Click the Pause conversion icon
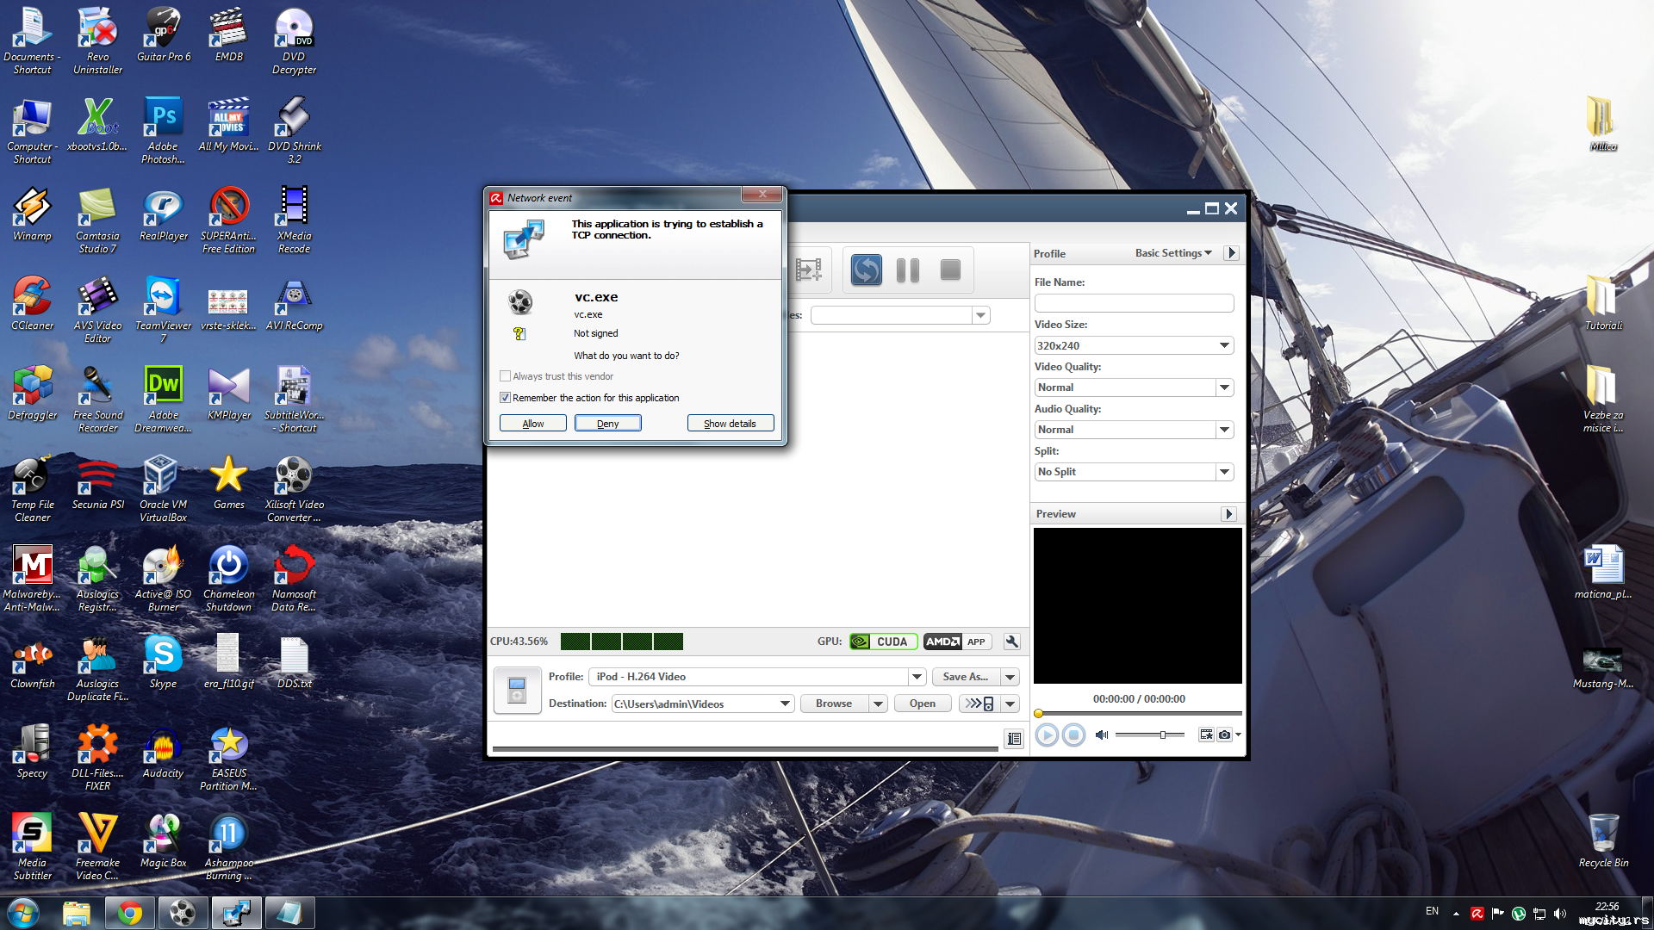The width and height of the screenshot is (1654, 930). coord(907,270)
